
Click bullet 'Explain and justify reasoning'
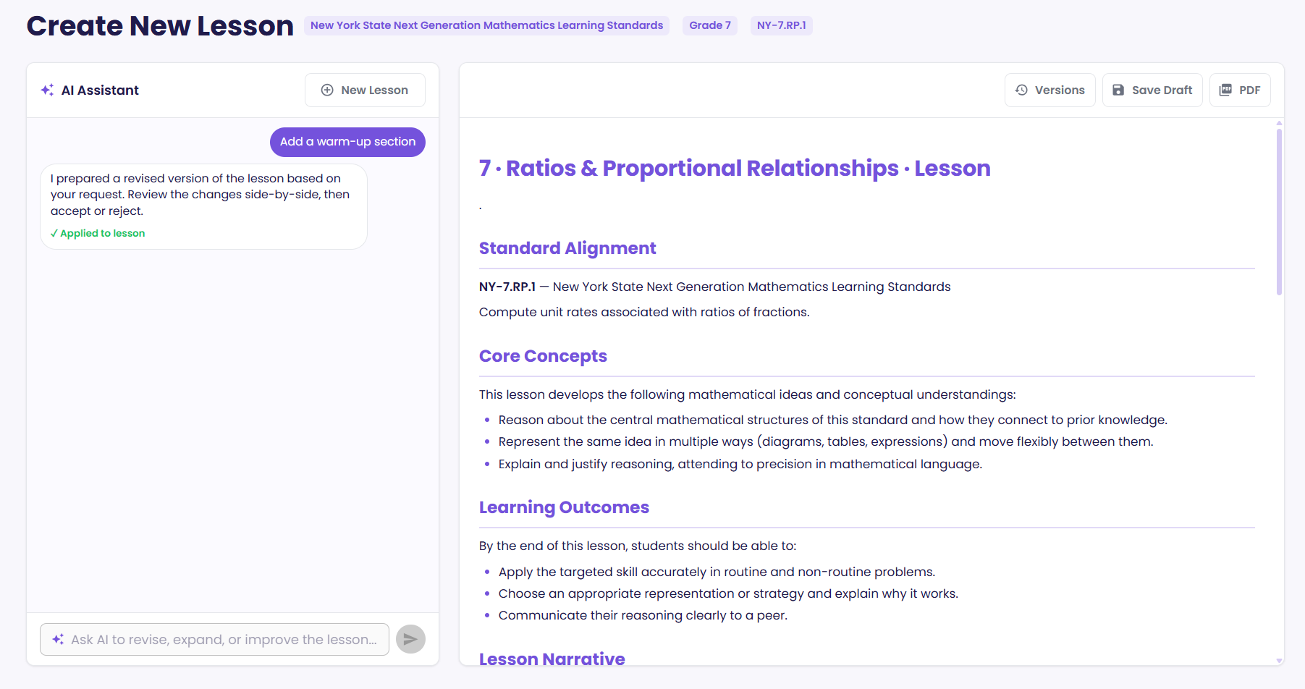(x=740, y=464)
